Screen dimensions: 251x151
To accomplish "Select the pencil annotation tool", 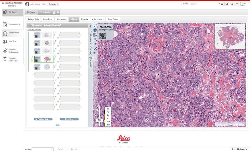I will pos(95,49).
